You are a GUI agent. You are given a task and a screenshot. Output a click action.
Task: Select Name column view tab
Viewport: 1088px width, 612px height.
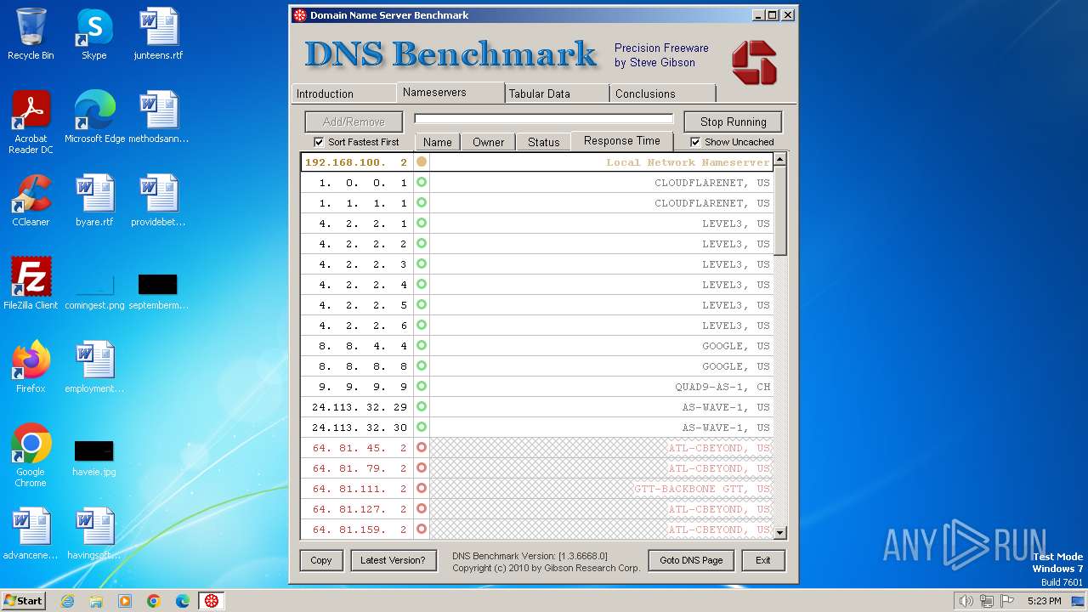point(438,142)
